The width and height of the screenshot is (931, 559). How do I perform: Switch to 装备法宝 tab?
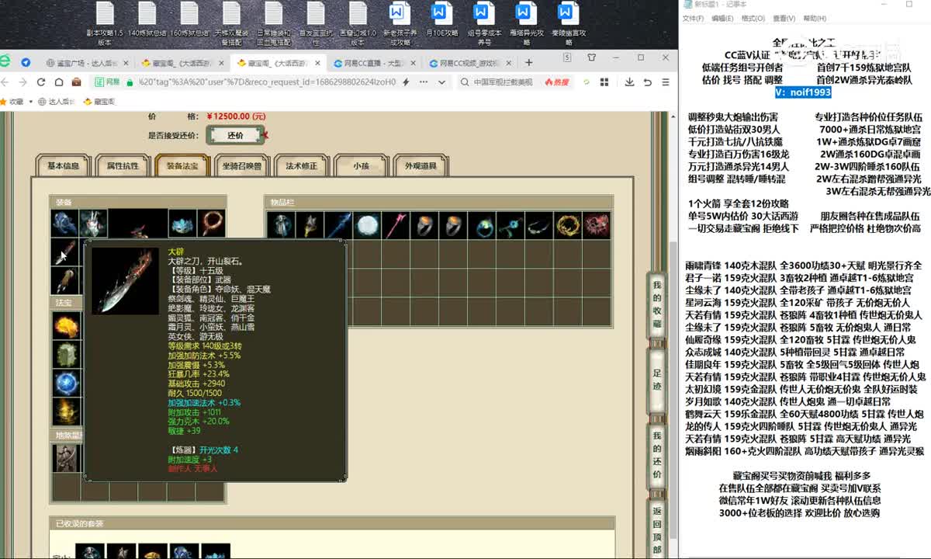click(182, 166)
